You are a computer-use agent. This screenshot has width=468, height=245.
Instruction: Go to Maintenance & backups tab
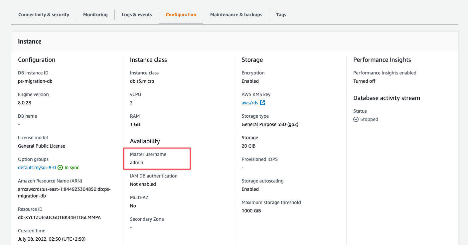(x=236, y=15)
